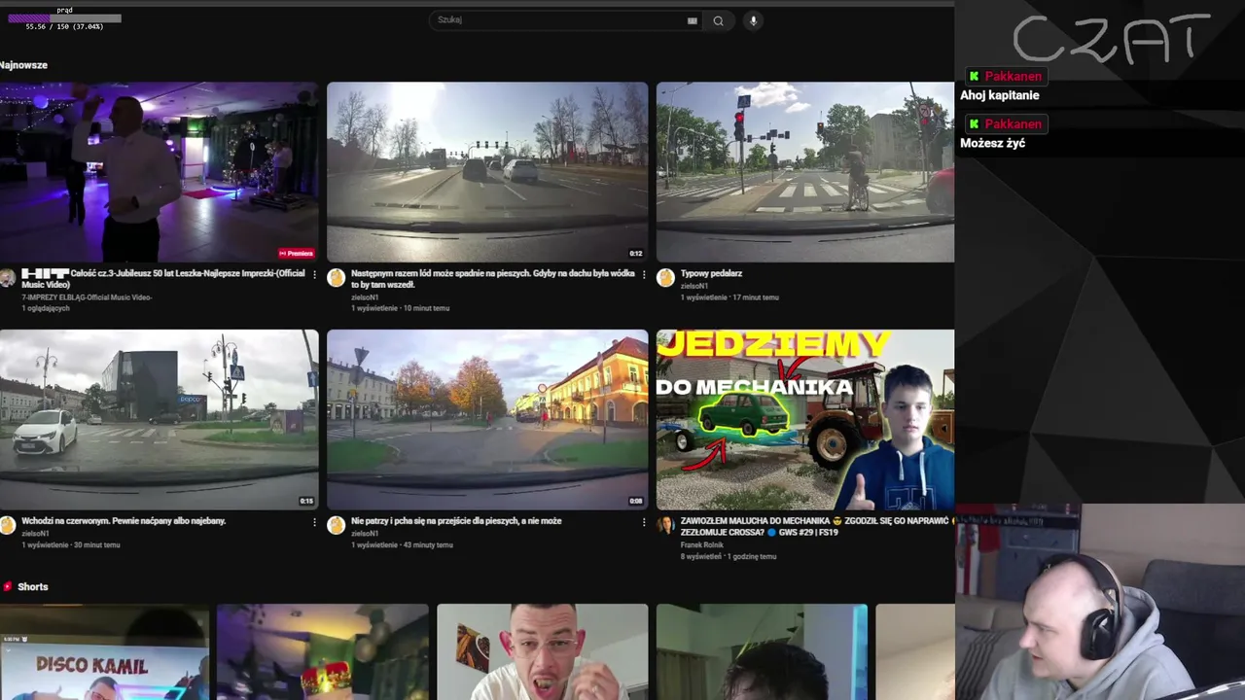Screen dimensions: 1245x700
Task: Open thumbnail with white car, 0:15 duration
Action: point(159,419)
